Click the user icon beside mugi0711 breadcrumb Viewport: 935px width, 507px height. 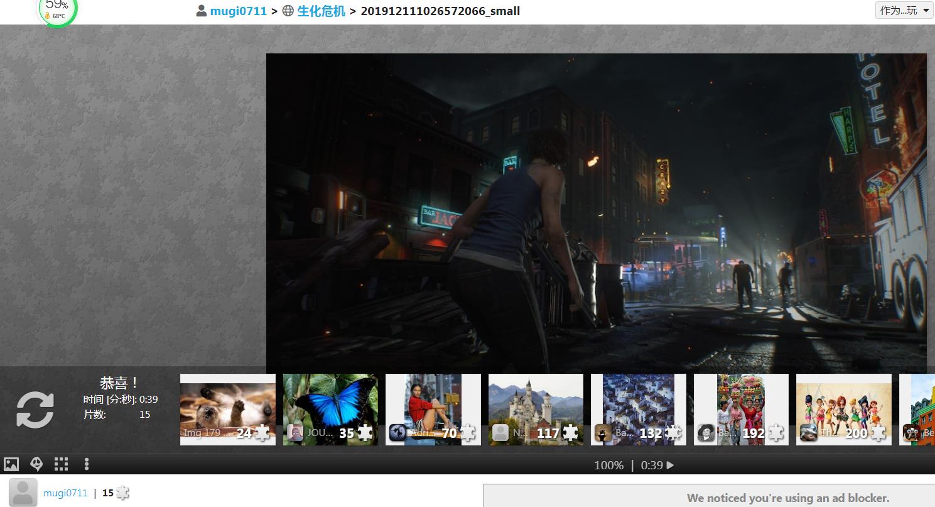tap(201, 11)
